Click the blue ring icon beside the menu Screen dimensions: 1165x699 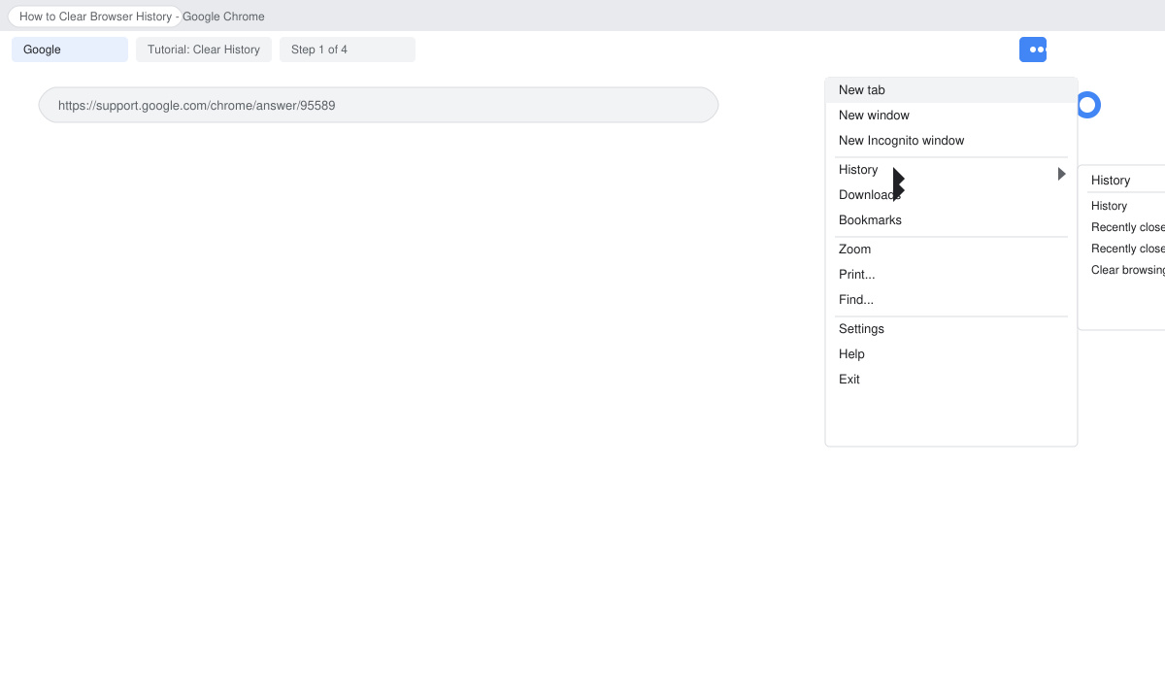pyautogui.click(x=1088, y=105)
